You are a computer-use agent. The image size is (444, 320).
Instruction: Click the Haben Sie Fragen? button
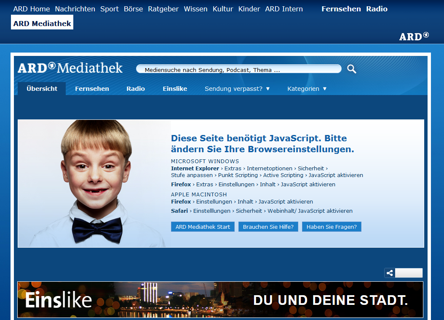pyautogui.click(x=332, y=227)
